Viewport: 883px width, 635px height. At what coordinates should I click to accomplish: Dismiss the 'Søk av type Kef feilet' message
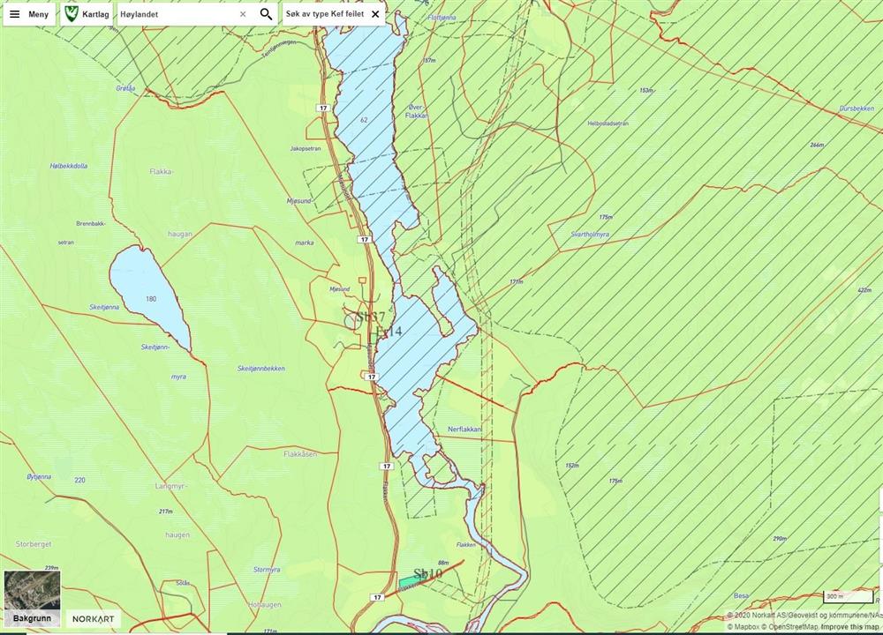click(x=375, y=14)
